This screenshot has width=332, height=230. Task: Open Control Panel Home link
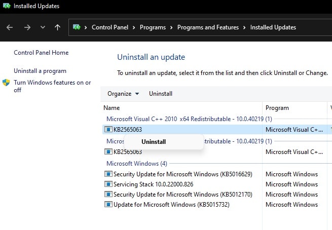[41, 53]
